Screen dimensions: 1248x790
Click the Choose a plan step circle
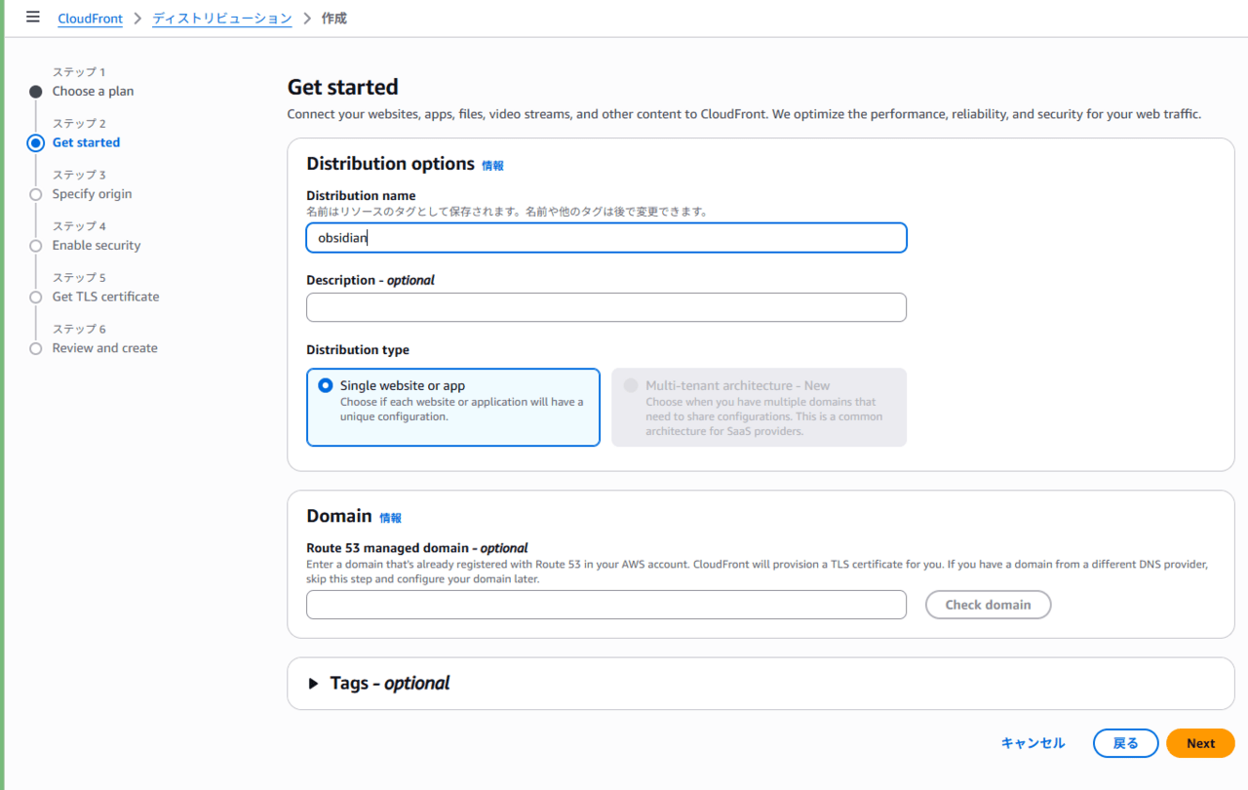tap(36, 92)
